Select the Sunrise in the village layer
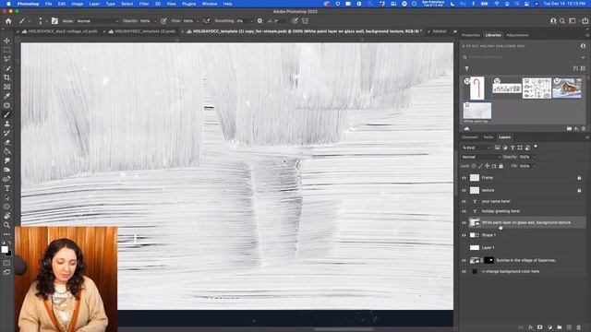The image size is (591, 332). (525, 260)
